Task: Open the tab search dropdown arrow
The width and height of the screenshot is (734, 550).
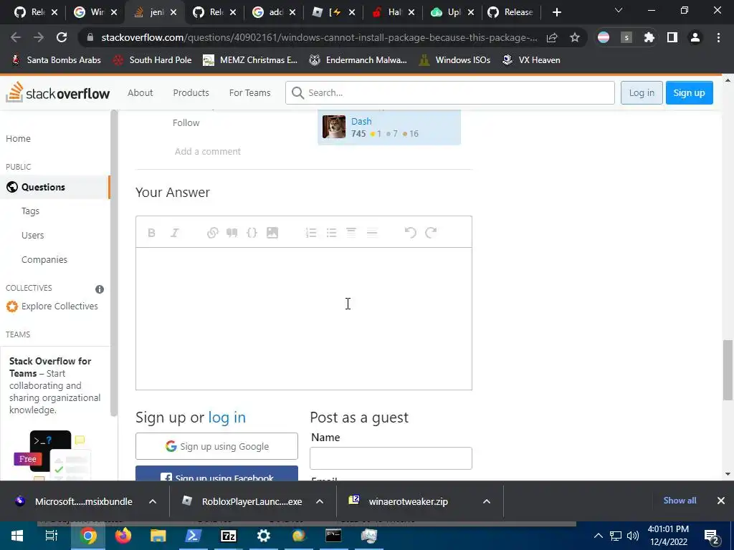Action: [619, 11]
